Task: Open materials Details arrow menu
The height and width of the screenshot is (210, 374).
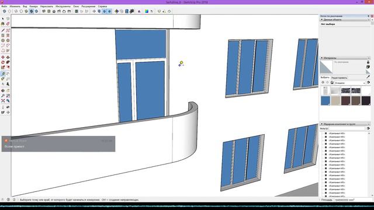Action: (369, 82)
